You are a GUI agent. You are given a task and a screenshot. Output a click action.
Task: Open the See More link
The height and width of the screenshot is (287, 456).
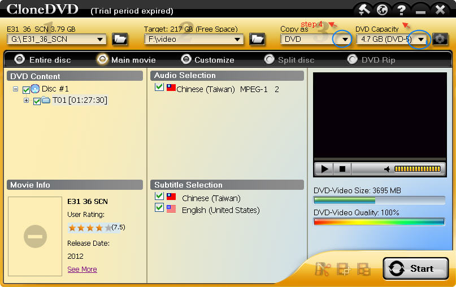coord(82,269)
